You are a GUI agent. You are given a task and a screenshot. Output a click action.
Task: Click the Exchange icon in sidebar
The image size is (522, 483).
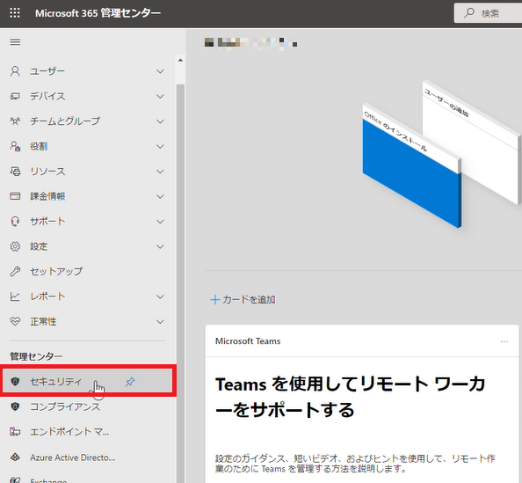click(15, 480)
